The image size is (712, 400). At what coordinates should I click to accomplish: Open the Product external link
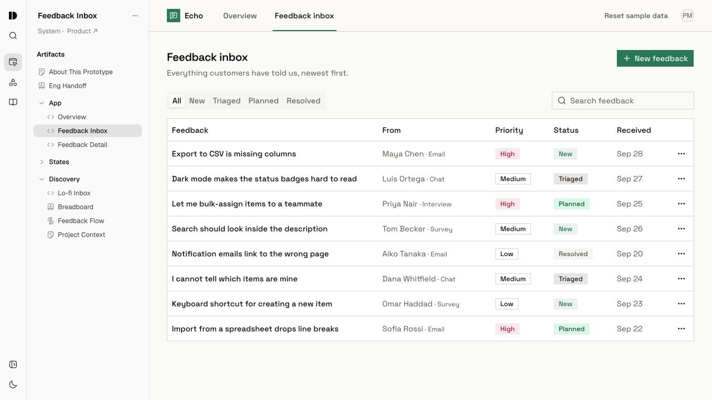coord(82,31)
